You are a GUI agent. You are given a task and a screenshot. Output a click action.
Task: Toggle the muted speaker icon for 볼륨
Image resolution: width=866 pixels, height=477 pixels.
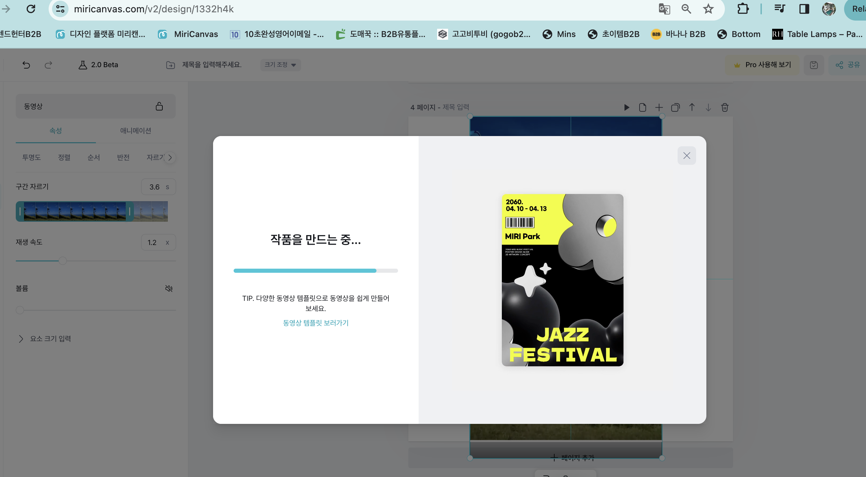click(169, 289)
